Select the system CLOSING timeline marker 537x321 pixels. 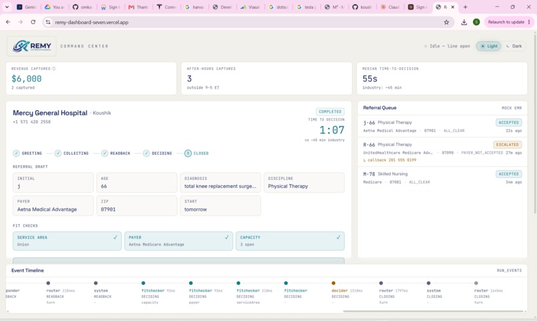(428, 283)
